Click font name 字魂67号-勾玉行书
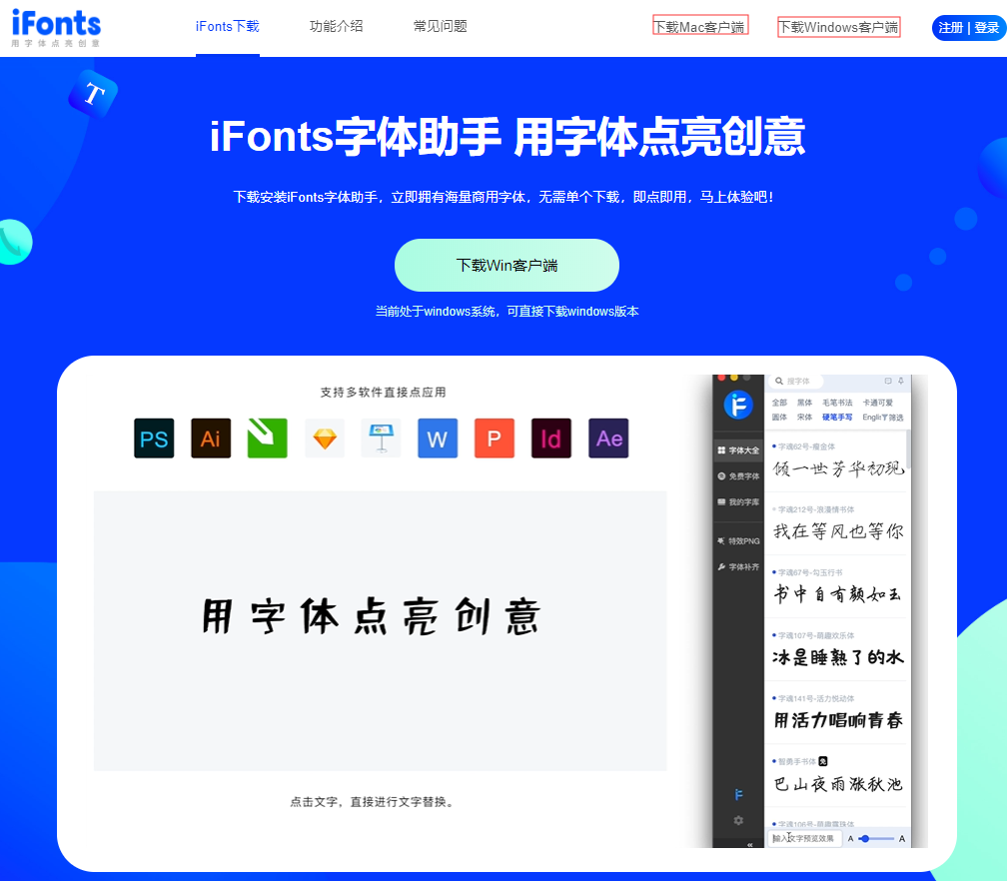Screen dimensions: 1007x881 (810, 572)
